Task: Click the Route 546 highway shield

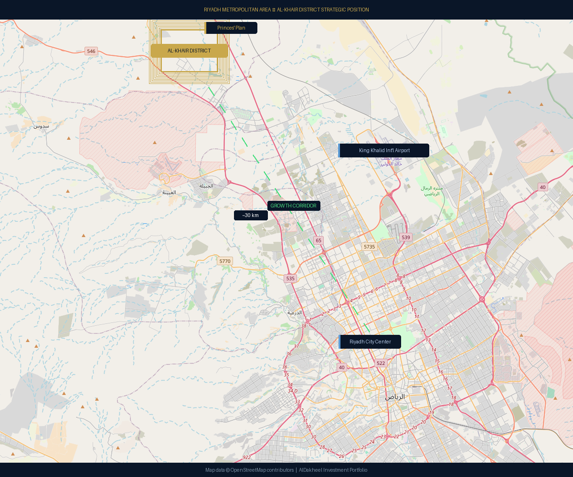Action: pyautogui.click(x=91, y=51)
